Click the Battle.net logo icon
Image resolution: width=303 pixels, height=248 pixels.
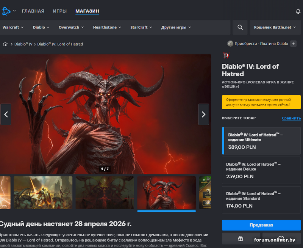(x=6, y=11)
